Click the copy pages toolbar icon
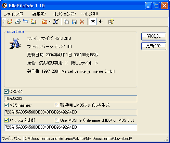The width and height of the screenshot is (170, 143). click(x=66, y=22)
